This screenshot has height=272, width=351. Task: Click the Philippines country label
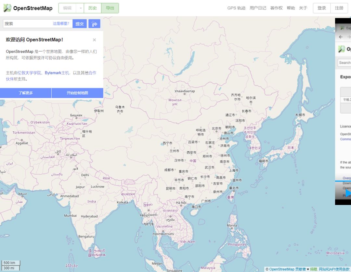point(237,244)
